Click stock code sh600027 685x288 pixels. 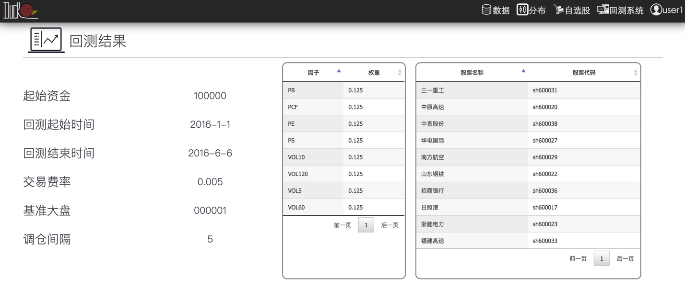[x=545, y=140]
